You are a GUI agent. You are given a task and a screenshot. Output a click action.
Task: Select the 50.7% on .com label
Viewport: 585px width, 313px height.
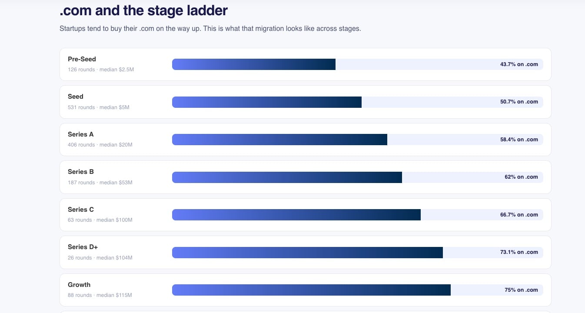pyautogui.click(x=519, y=102)
